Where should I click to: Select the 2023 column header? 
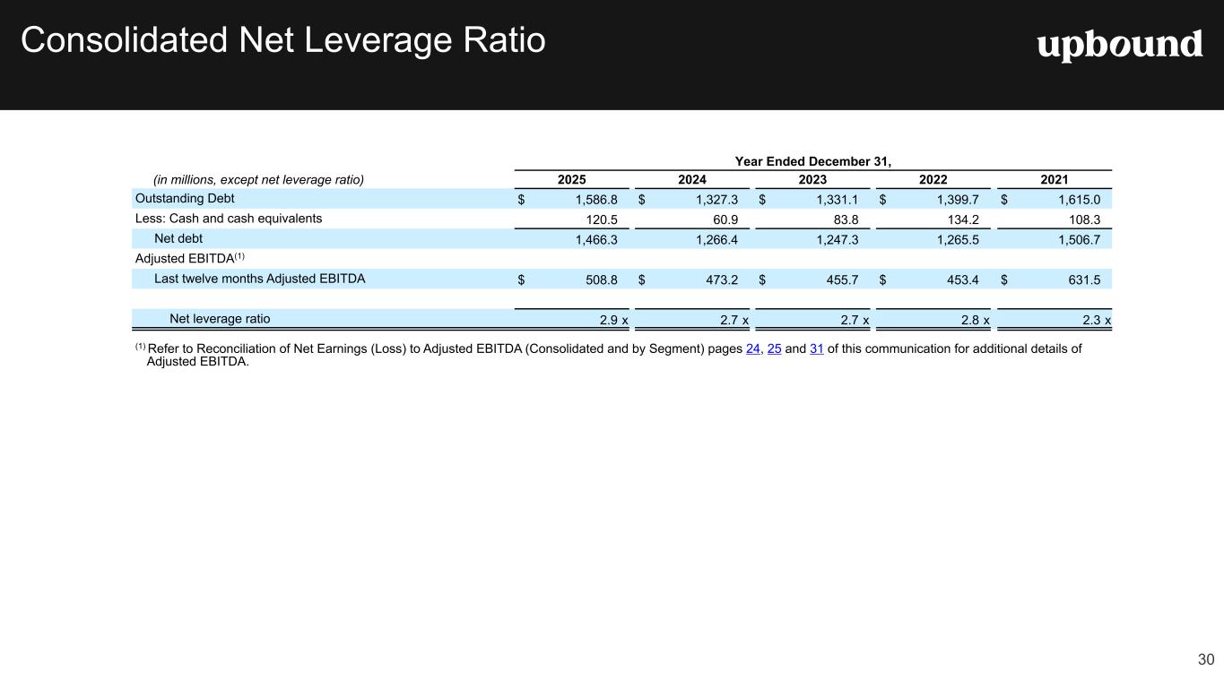point(812,179)
